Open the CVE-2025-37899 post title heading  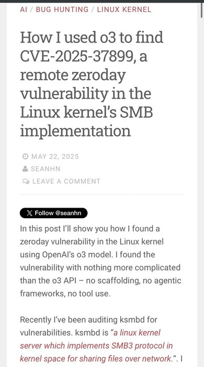pyautogui.click(x=92, y=84)
